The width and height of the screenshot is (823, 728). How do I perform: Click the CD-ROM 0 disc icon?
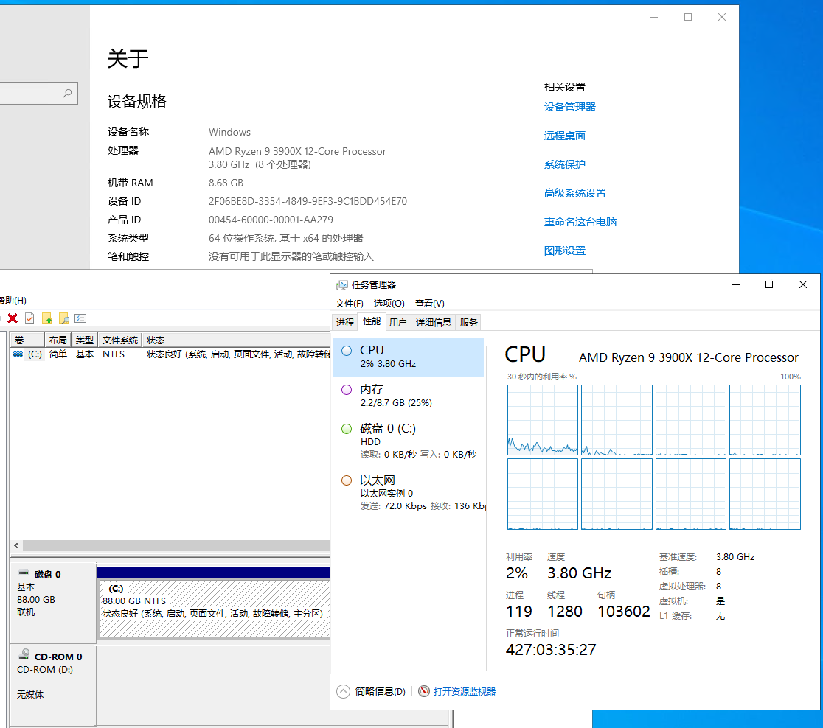tap(24, 654)
